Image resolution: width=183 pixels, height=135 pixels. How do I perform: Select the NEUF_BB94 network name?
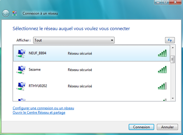pos(37,53)
